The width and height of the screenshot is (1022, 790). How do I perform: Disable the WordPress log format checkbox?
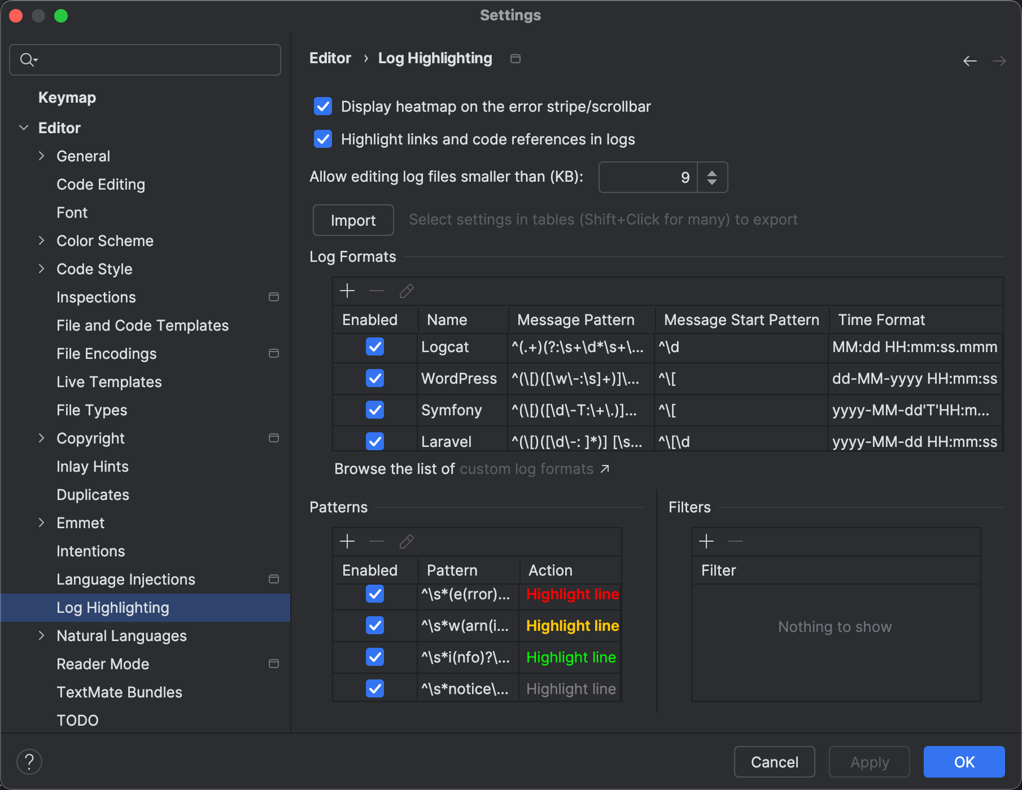tap(375, 378)
